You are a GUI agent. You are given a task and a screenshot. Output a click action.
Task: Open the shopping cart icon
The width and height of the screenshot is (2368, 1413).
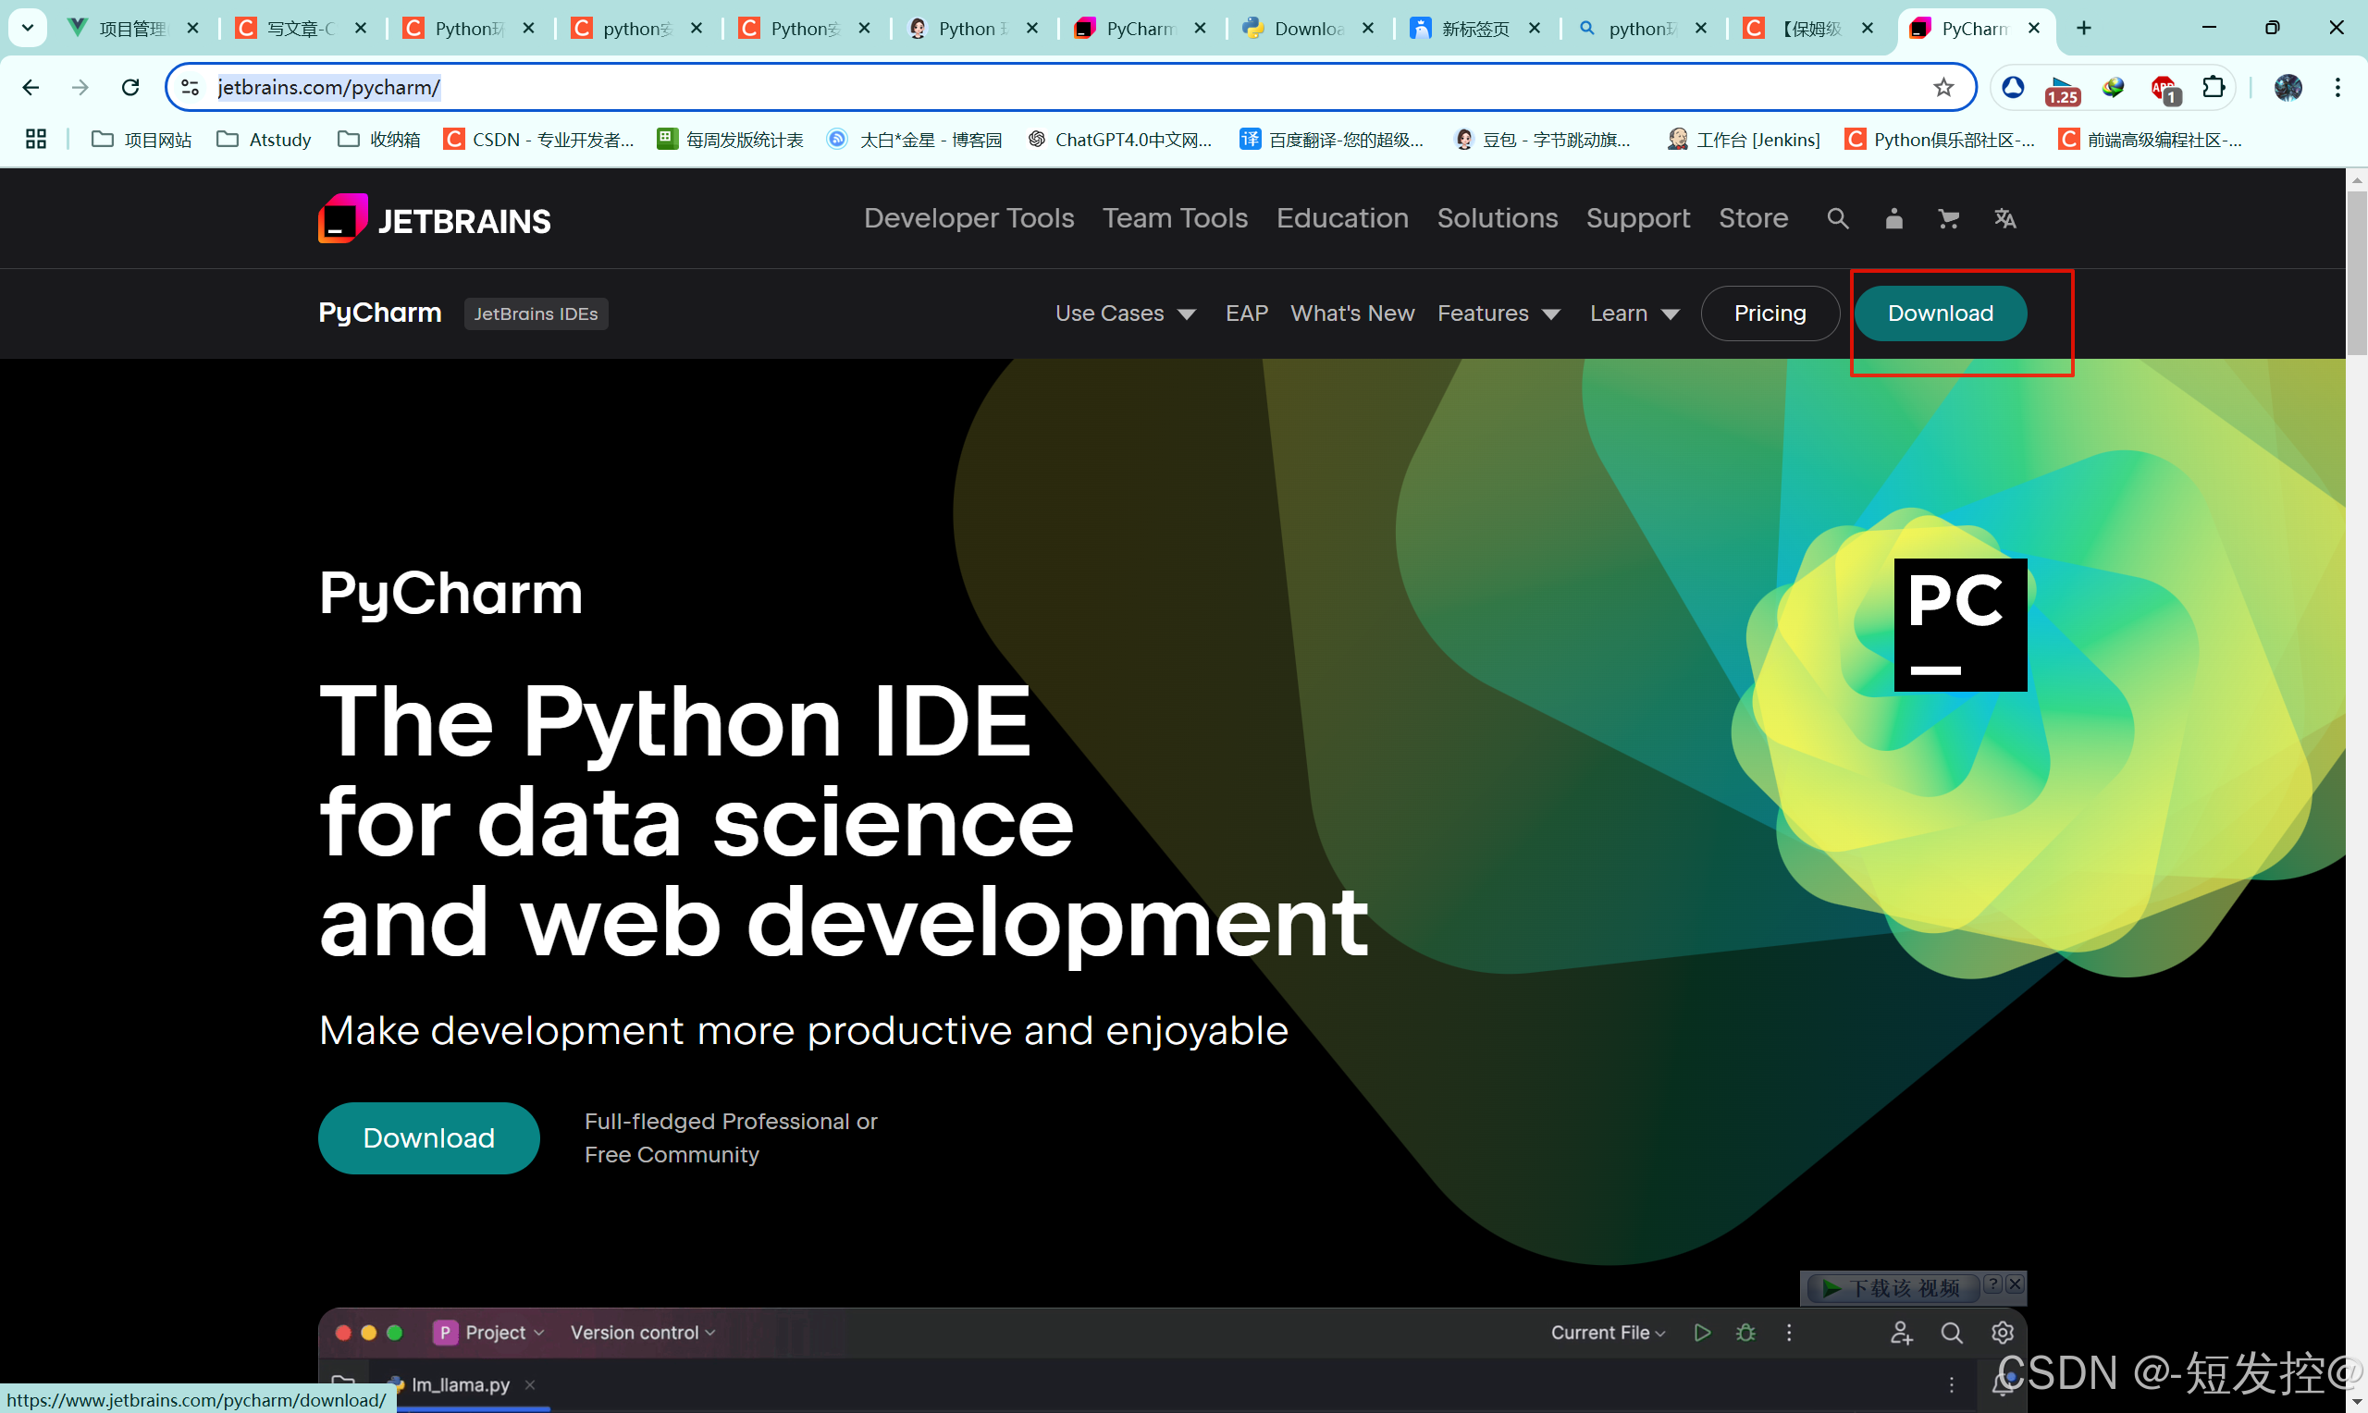[x=1949, y=218]
